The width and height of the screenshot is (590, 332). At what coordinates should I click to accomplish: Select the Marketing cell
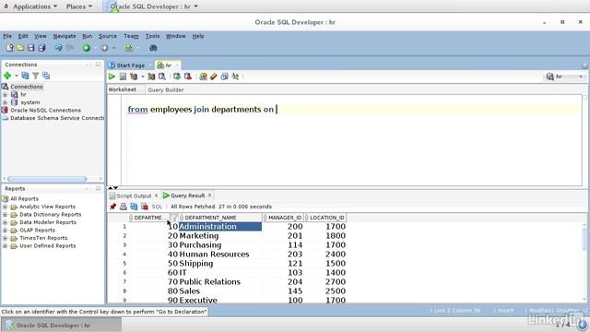pyautogui.click(x=220, y=236)
